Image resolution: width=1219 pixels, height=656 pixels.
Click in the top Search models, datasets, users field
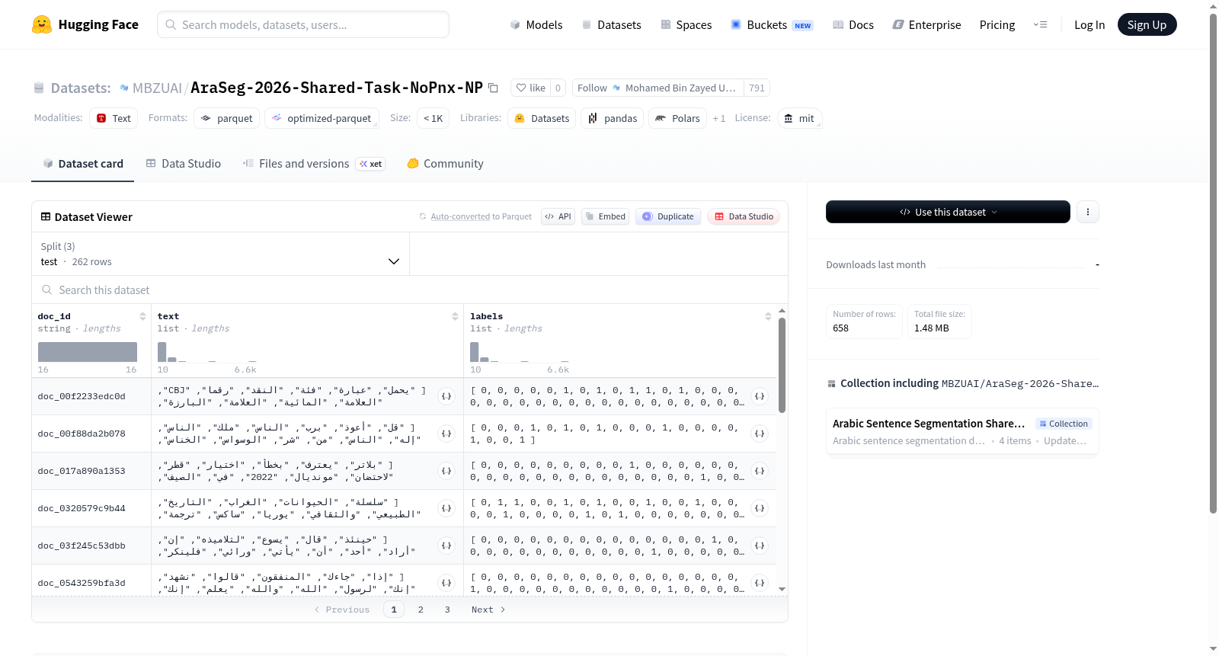point(303,24)
